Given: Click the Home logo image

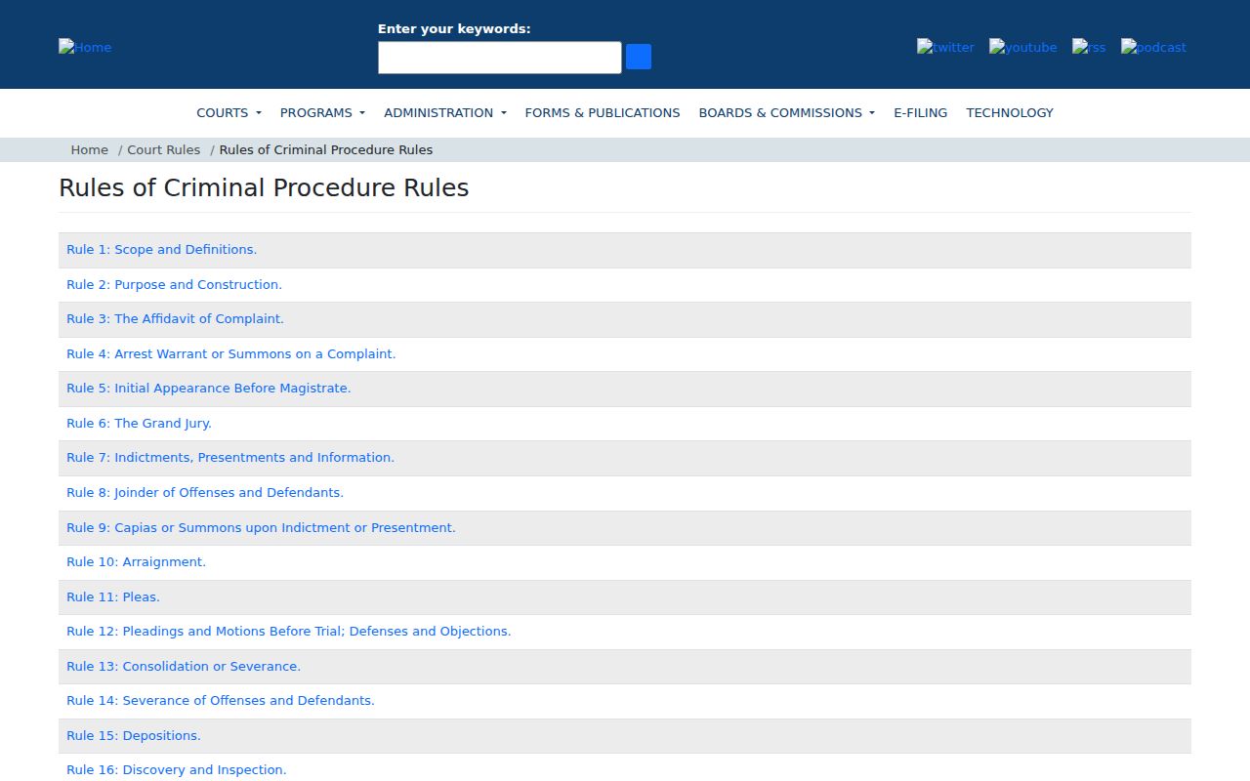Looking at the screenshot, I should pos(85,47).
